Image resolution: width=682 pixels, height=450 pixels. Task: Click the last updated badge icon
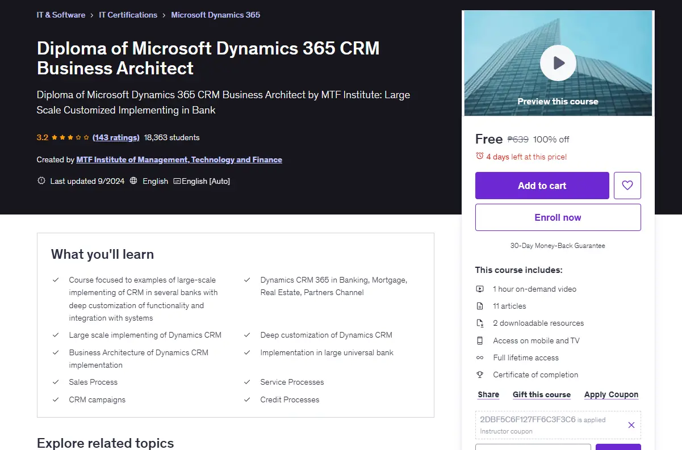[x=41, y=181]
